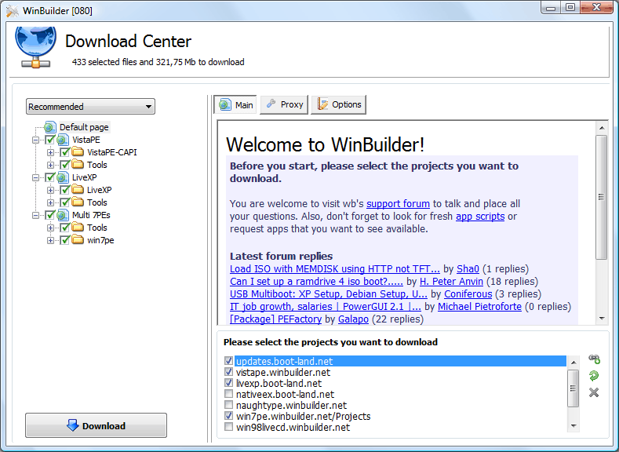Click the VistaPE-CAPI folder icon
The image size is (619, 452).
pyautogui.click(x=78, y=152)
